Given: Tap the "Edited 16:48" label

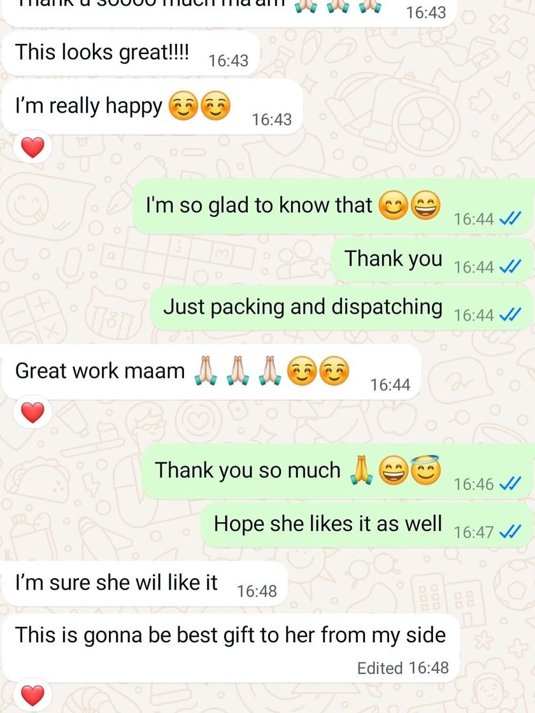Looking at the screenshot, I should 403,668.
